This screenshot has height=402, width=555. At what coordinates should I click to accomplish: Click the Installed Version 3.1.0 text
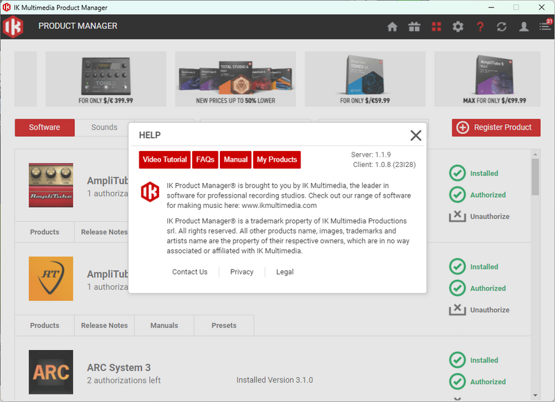click(275, 380)
